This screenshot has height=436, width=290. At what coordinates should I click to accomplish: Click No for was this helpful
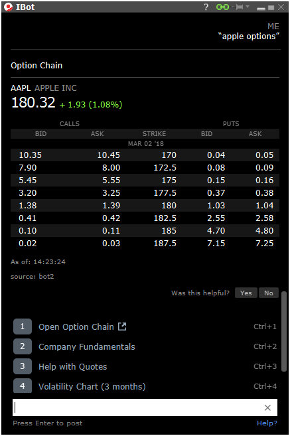(x=269, y=293)
